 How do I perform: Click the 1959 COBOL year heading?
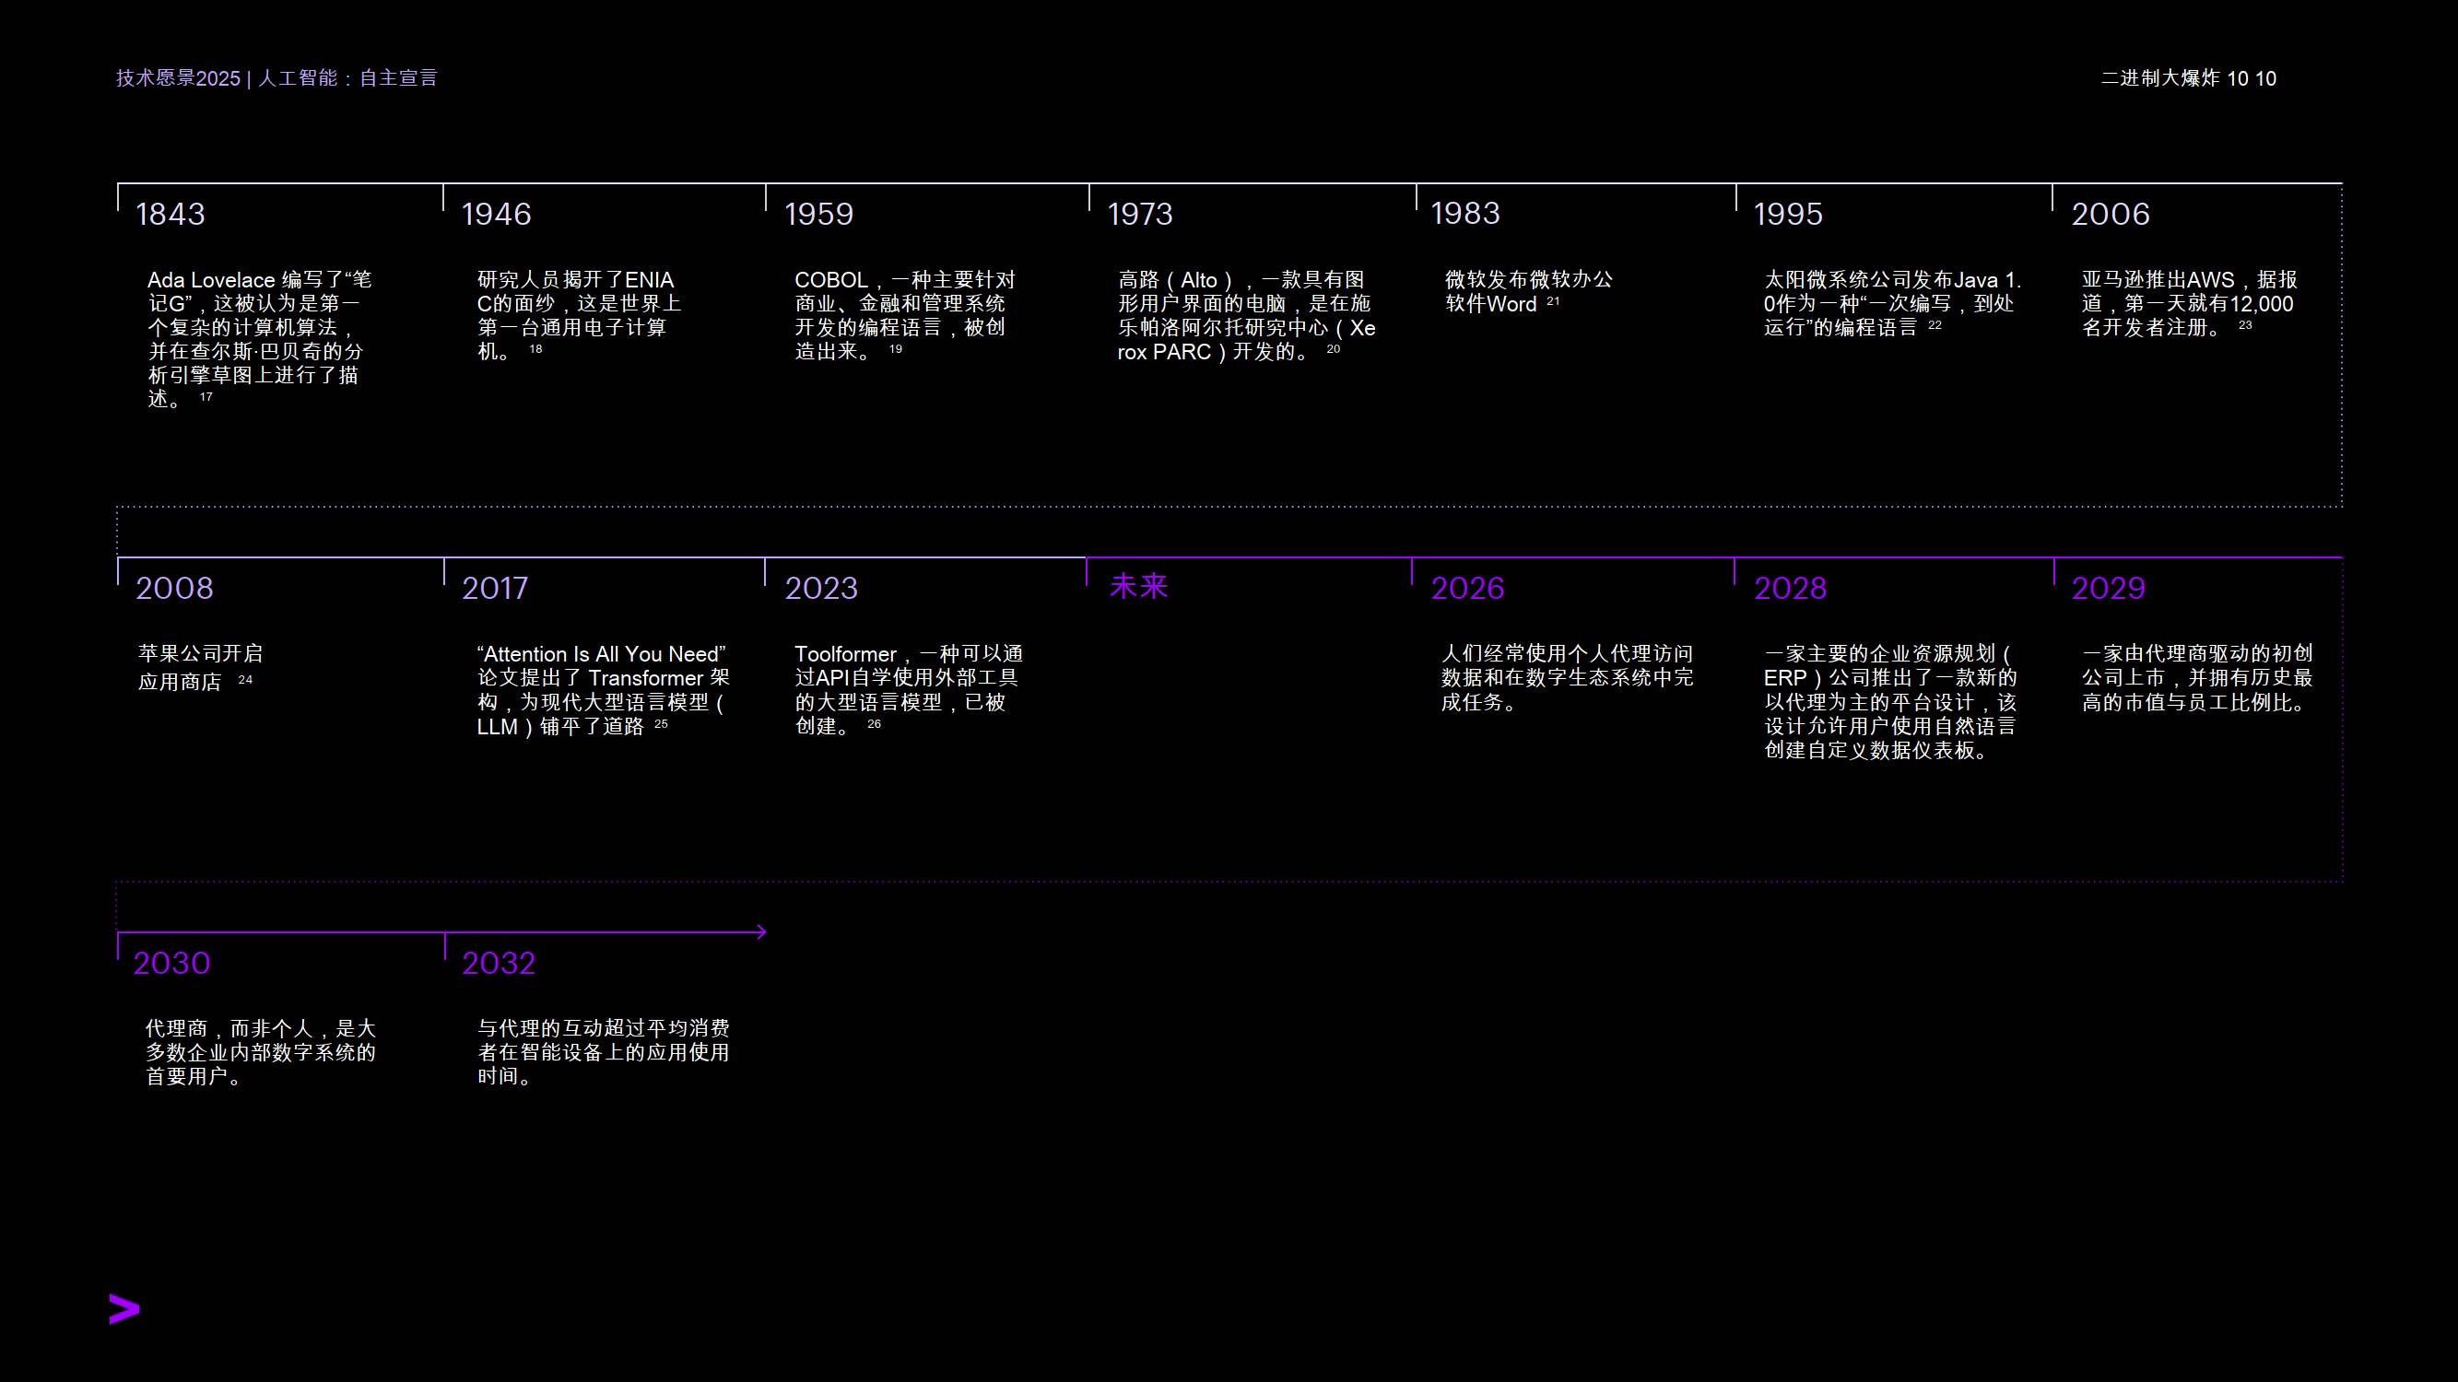point(817,214)
